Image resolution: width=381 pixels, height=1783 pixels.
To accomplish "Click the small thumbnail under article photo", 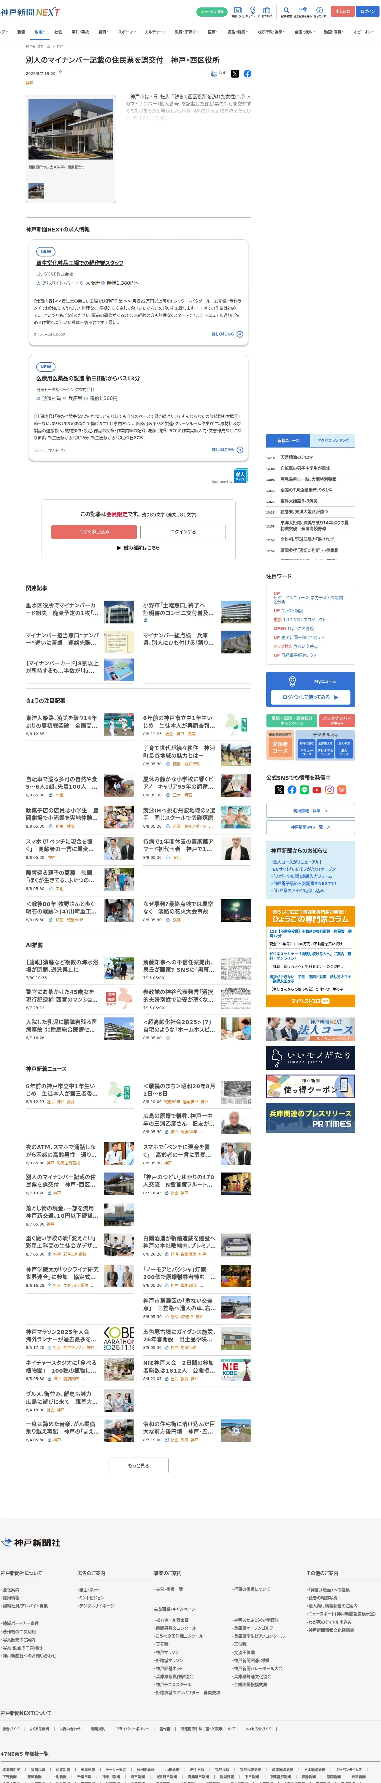I will [x=36, y=190].
